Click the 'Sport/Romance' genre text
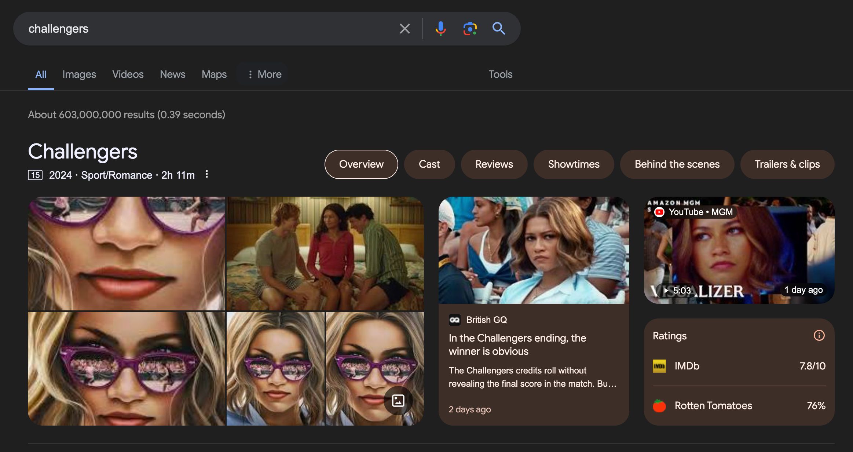Screen dimensions: 853x452 pos(117,175)
